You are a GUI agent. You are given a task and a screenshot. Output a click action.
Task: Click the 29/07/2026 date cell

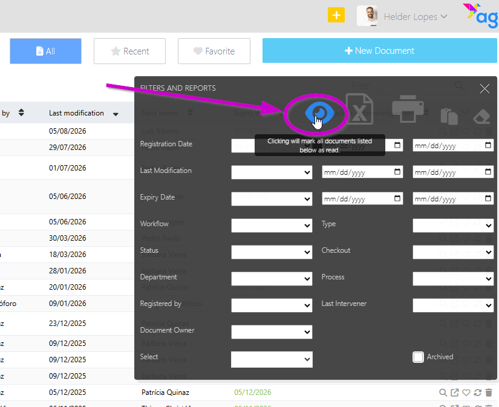(68, 148)
